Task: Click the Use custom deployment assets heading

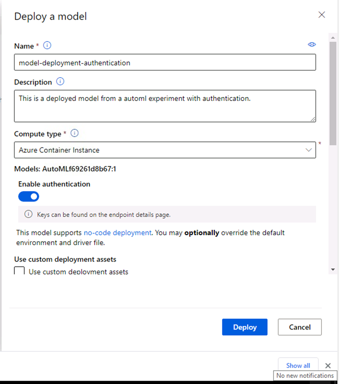Action: [65, 259]
